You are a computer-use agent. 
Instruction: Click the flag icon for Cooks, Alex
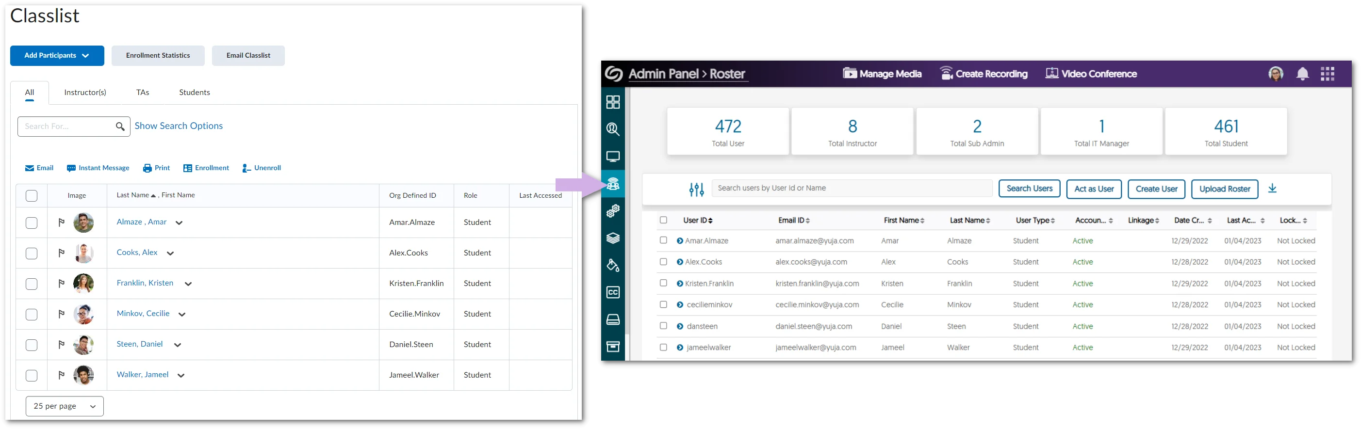click(x=61, y=254)
